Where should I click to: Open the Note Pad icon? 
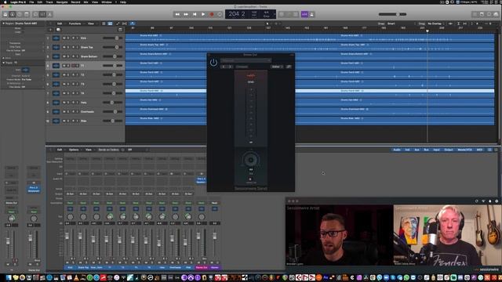click(x=482, y=14)
